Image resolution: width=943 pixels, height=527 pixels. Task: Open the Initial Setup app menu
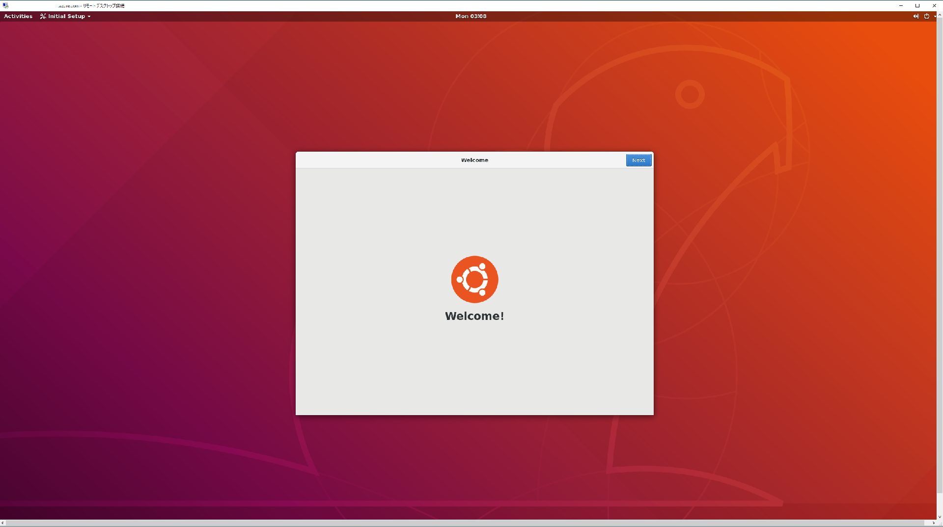coord(66,16)
